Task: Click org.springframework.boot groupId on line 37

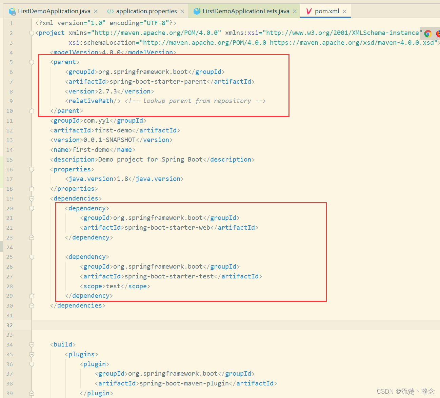Action: click(173, 374)
